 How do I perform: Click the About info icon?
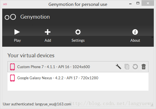[x=135, y=32]
